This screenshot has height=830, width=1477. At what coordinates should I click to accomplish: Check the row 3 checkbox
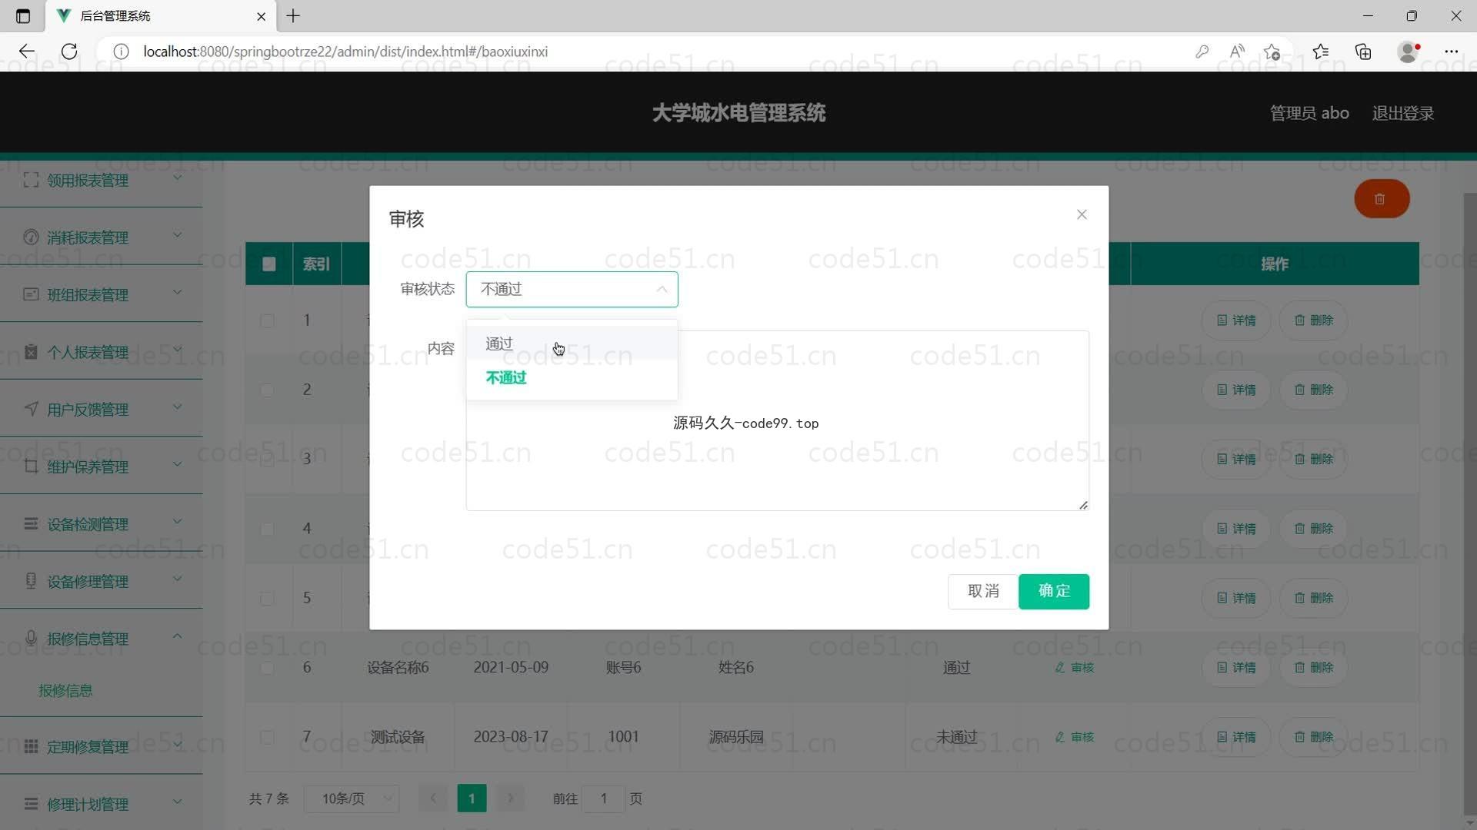tap(267, 460)
